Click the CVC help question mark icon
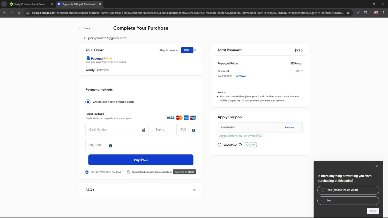Image resolution: width=388 pixels, height=218 pixels. (193, 130)
